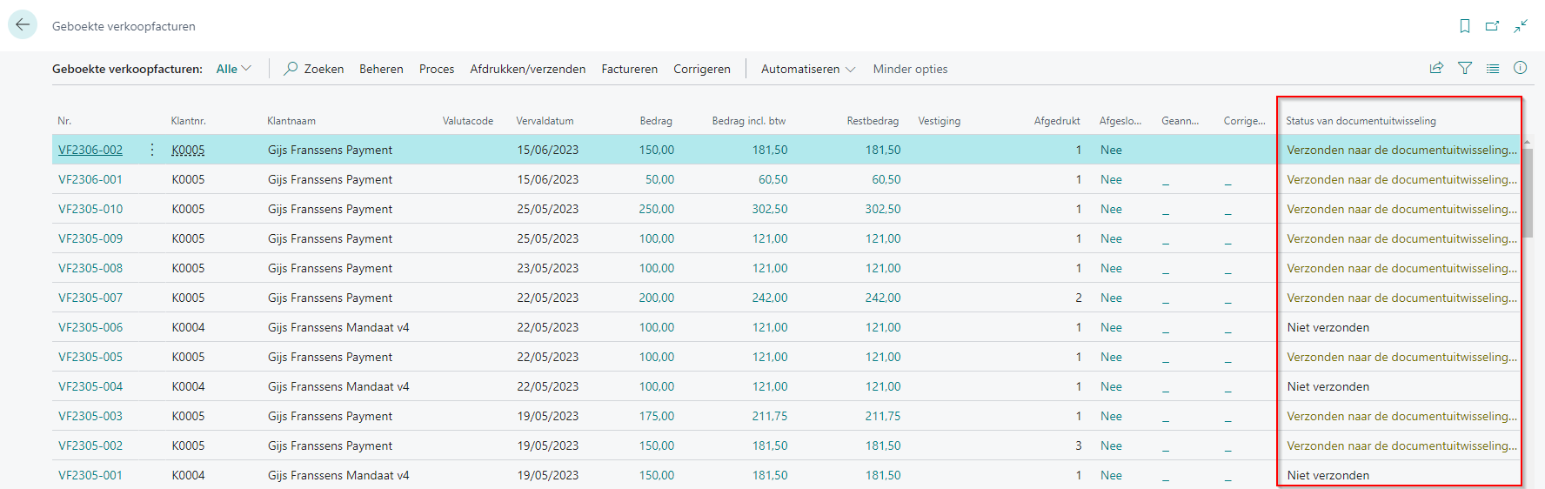Sort by the Restbedrag column header
This screenshot has width=1545, height=489.
tap(873, 121)
